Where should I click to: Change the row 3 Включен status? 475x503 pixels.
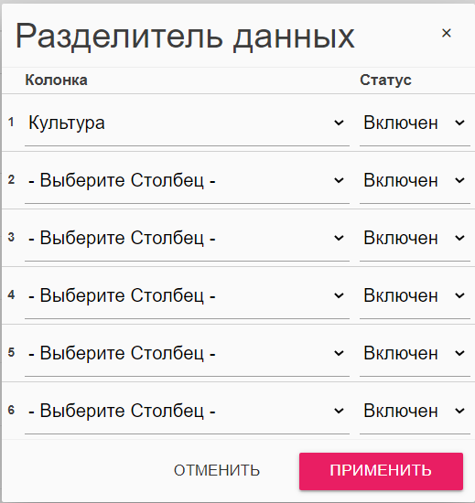(415, 239)
